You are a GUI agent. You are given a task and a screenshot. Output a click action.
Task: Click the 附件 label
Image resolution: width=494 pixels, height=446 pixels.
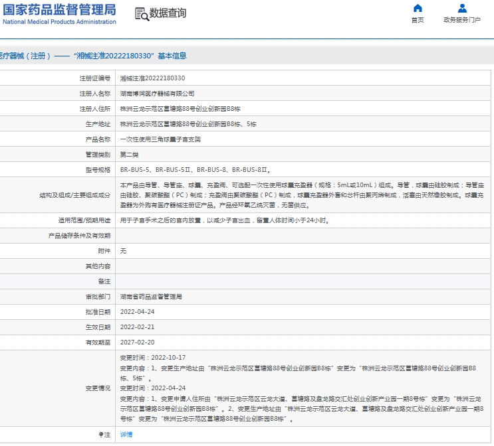tap(104, 251)
